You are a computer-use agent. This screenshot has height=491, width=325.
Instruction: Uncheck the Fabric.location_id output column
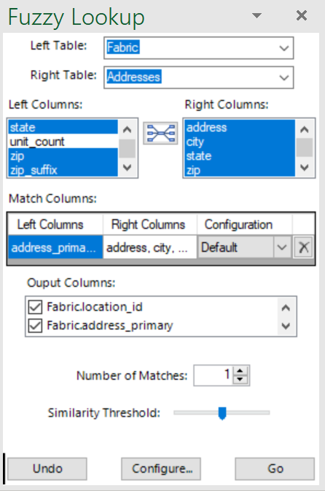[x=35, y=307]
